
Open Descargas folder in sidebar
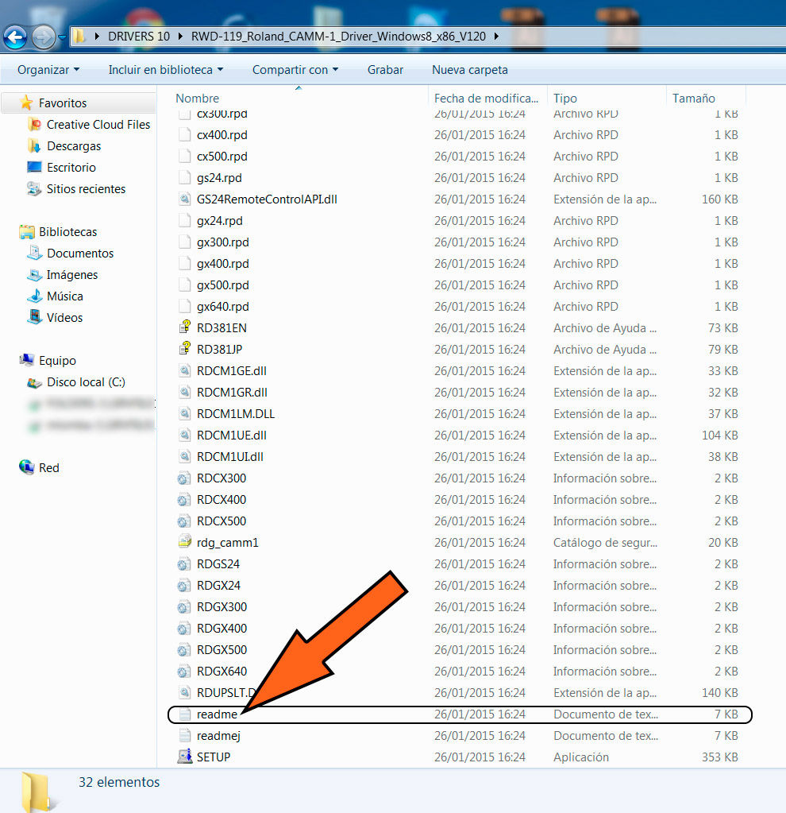pos(74,146)
